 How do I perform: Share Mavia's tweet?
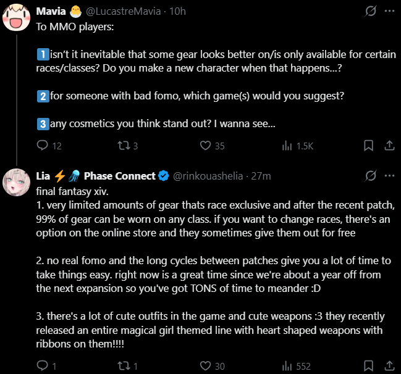[389, 146]
